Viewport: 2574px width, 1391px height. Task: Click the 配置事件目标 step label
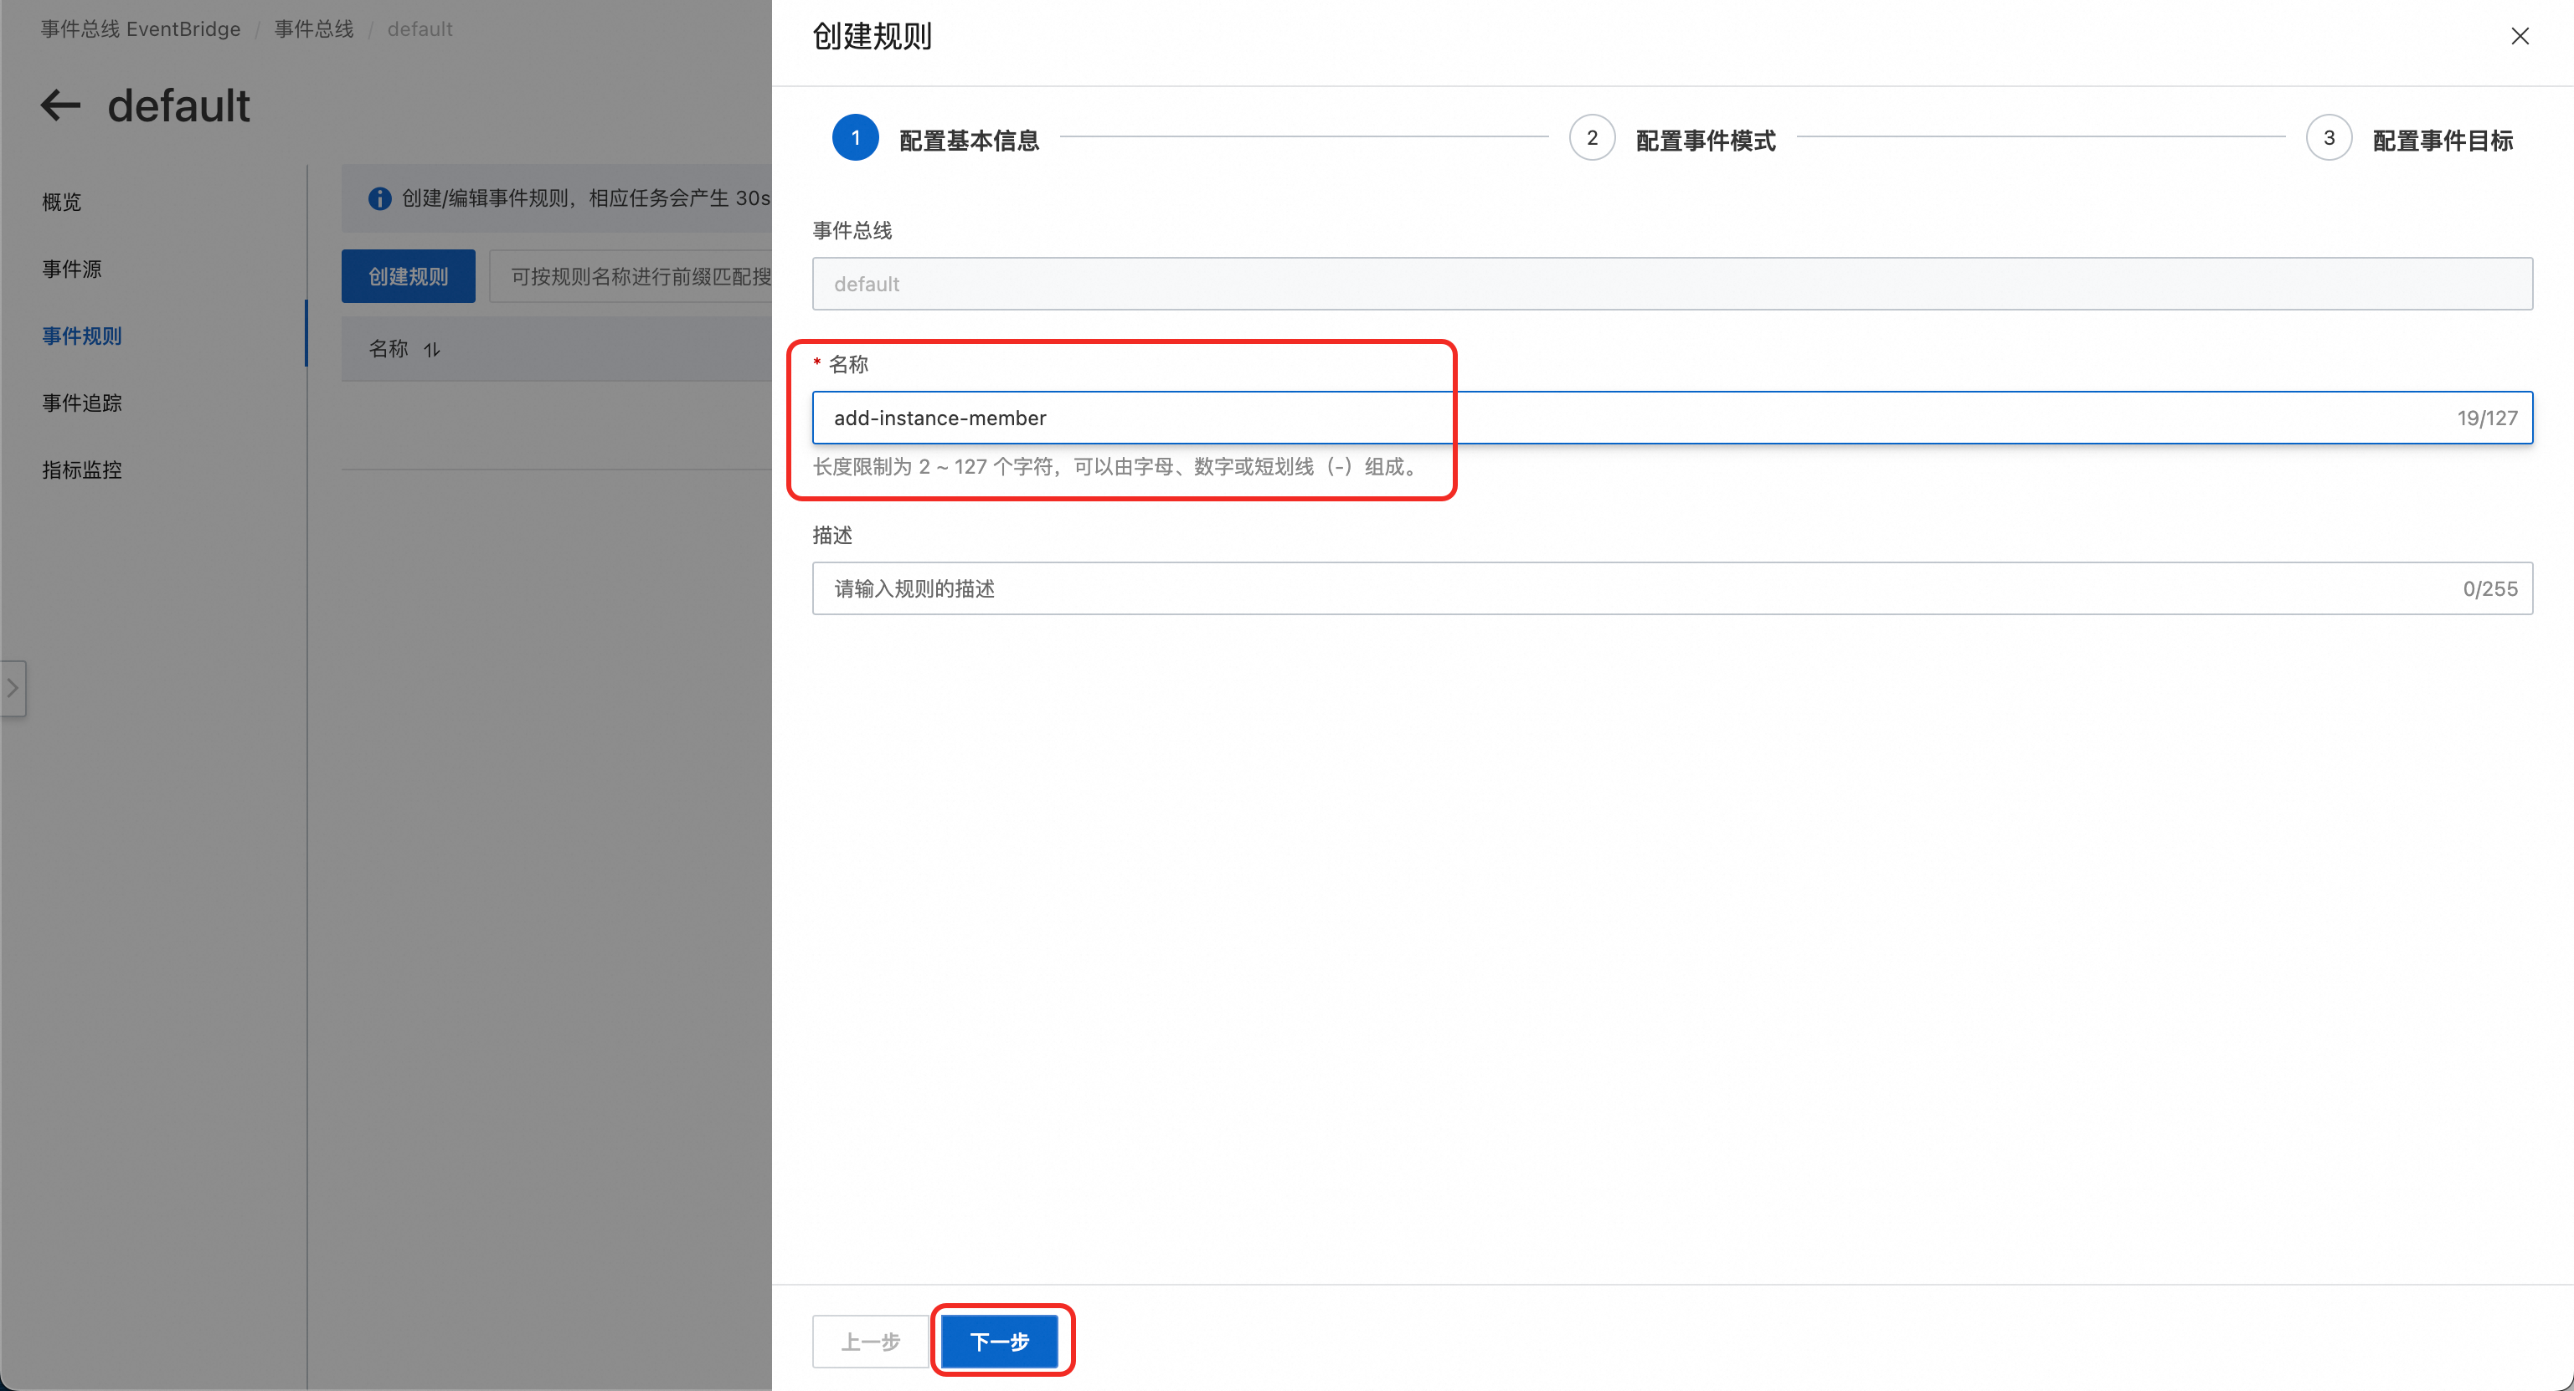tap(2442, 140)
